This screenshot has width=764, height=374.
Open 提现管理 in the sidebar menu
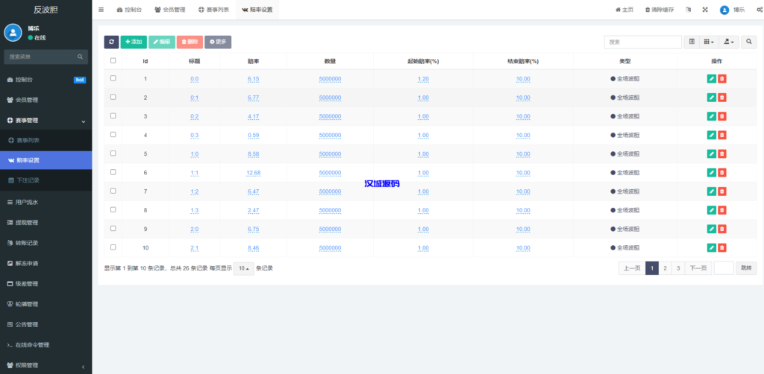pos(27,222)
